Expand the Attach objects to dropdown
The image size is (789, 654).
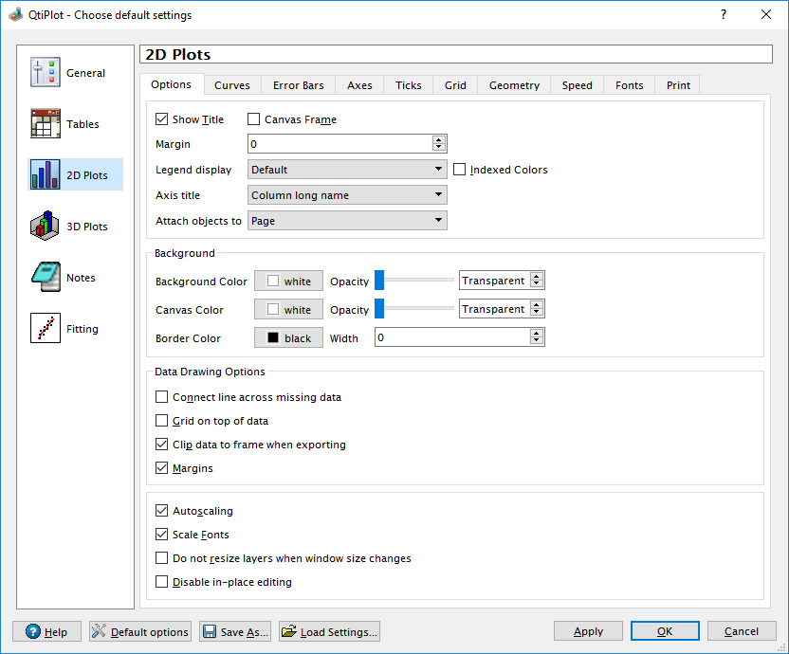[347, 221]
